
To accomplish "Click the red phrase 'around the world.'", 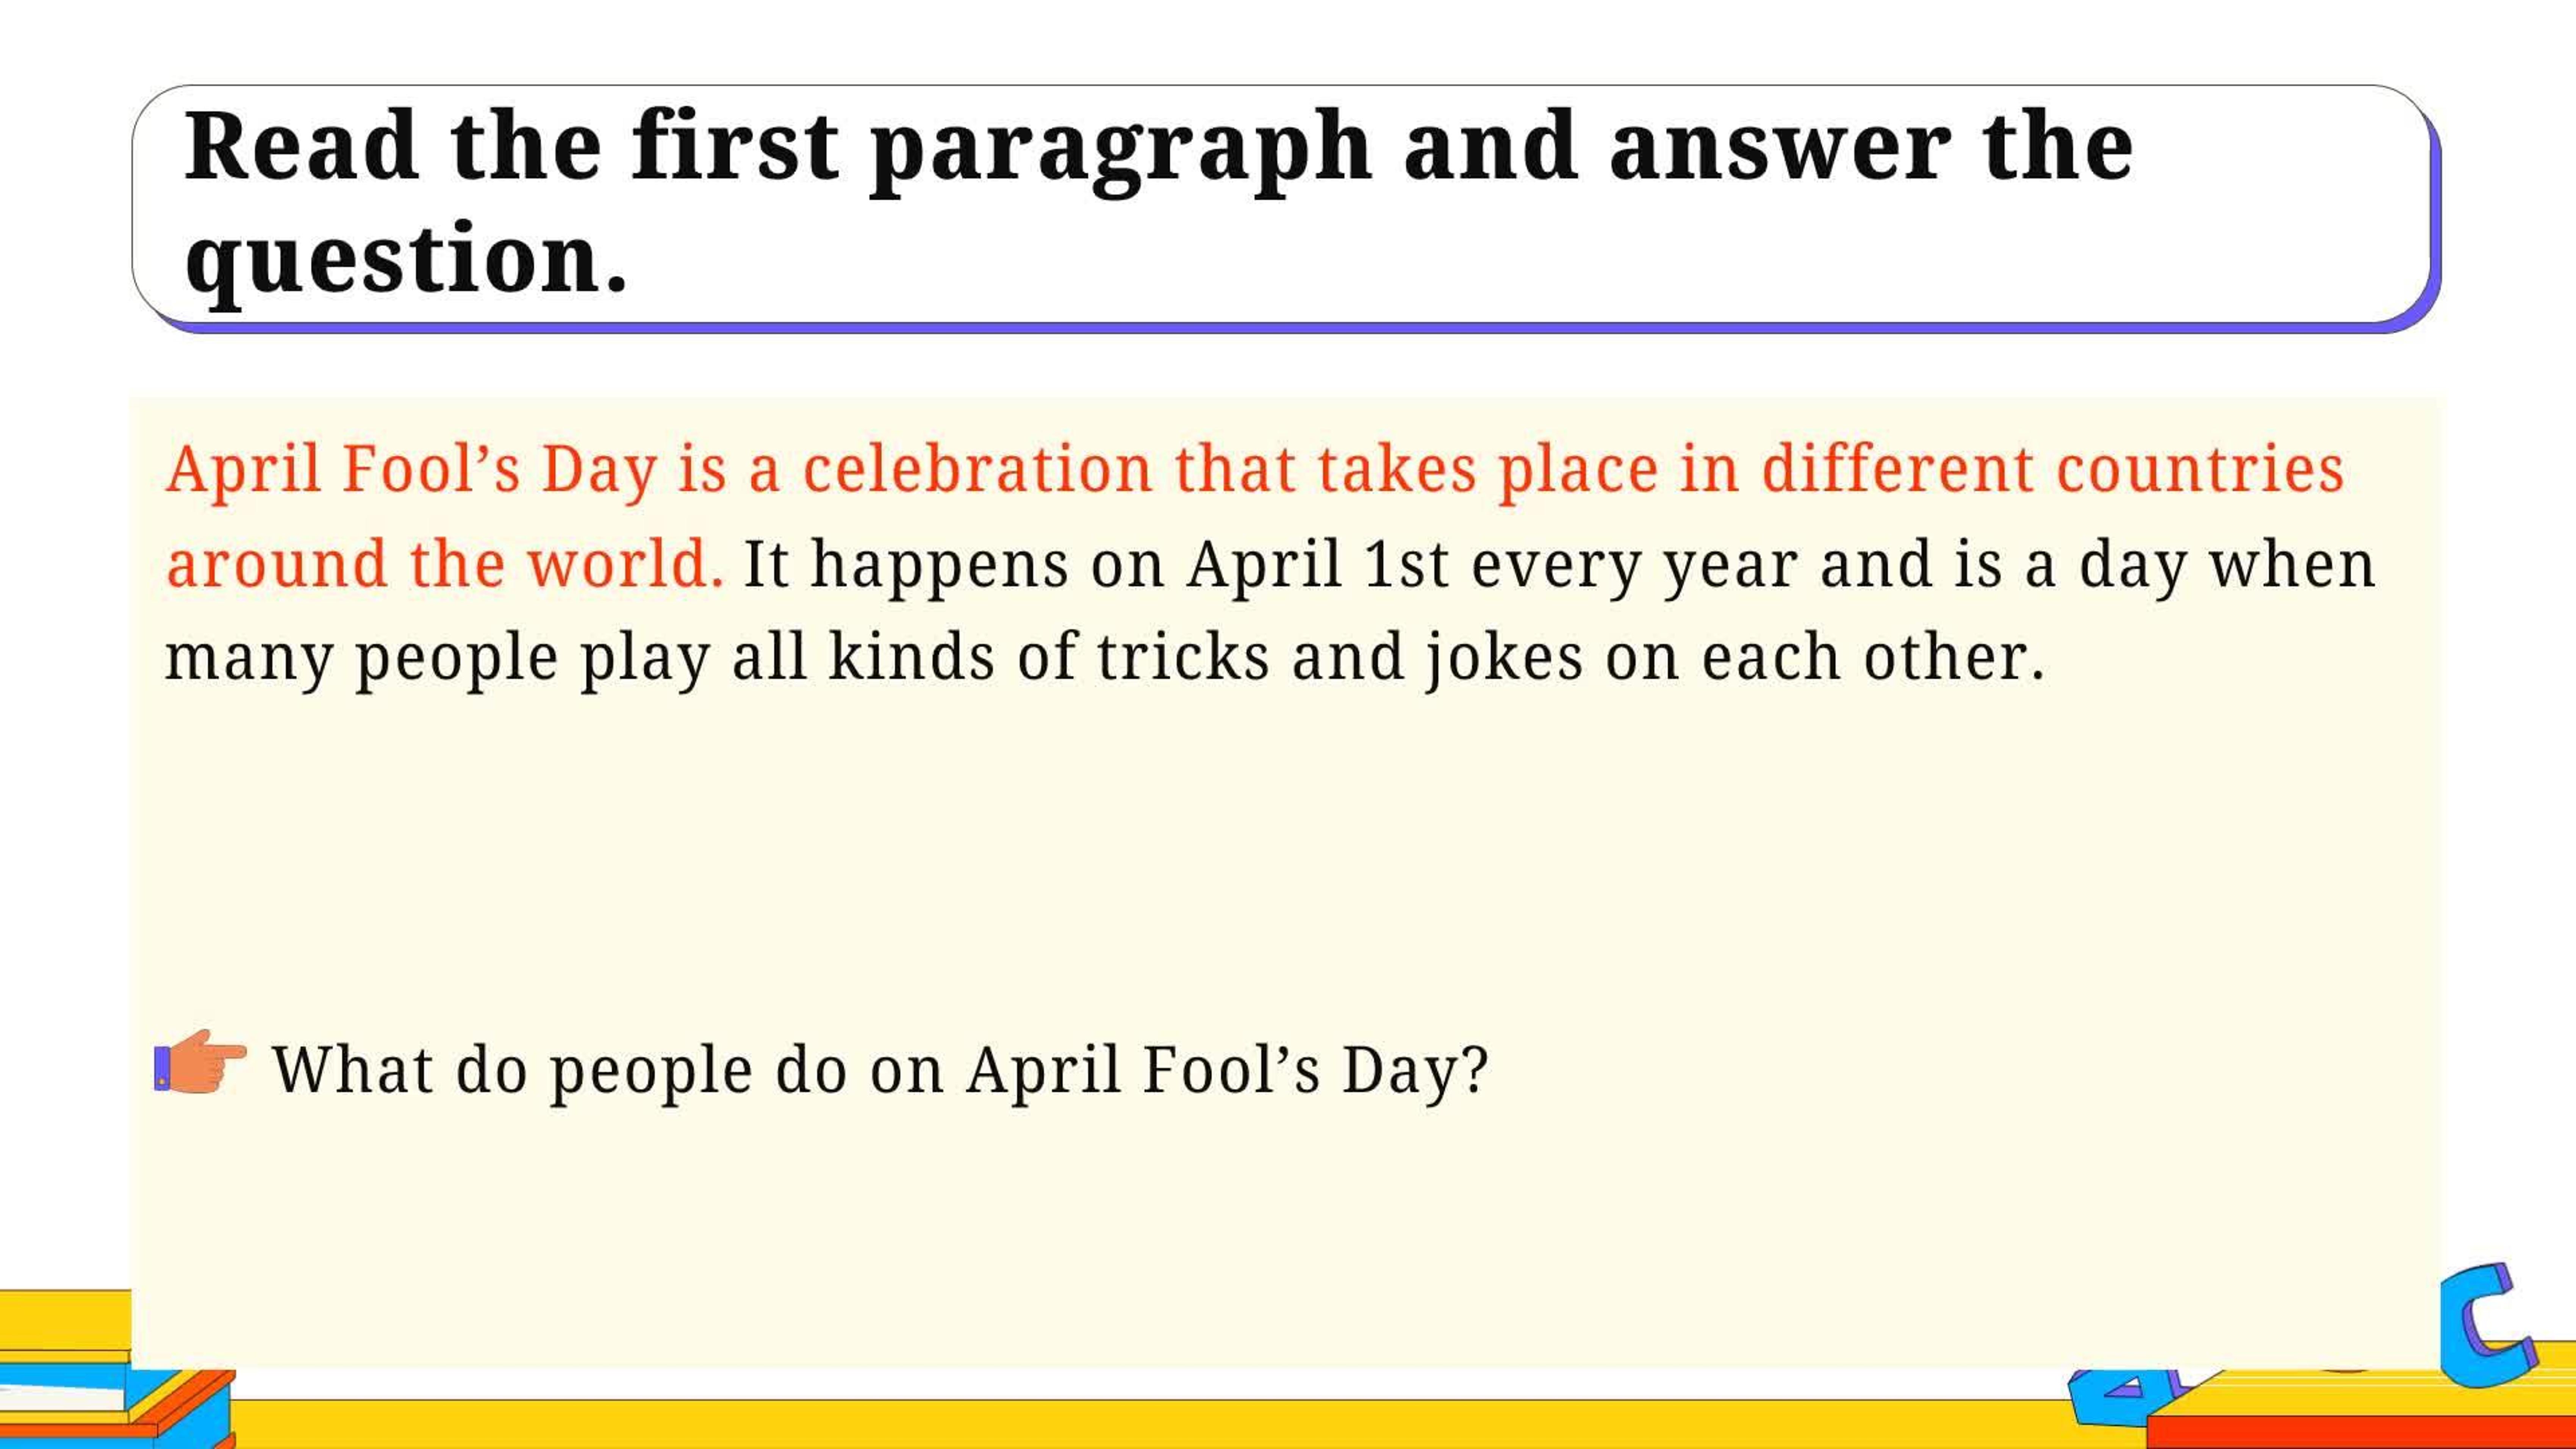I will point(445,563).
